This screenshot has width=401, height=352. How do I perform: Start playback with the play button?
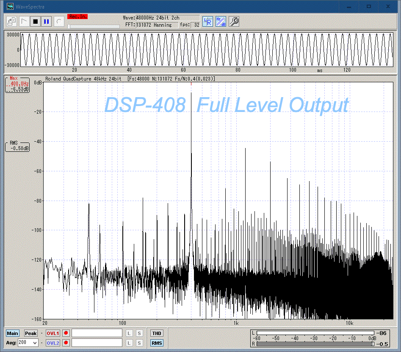coord(24,22)
